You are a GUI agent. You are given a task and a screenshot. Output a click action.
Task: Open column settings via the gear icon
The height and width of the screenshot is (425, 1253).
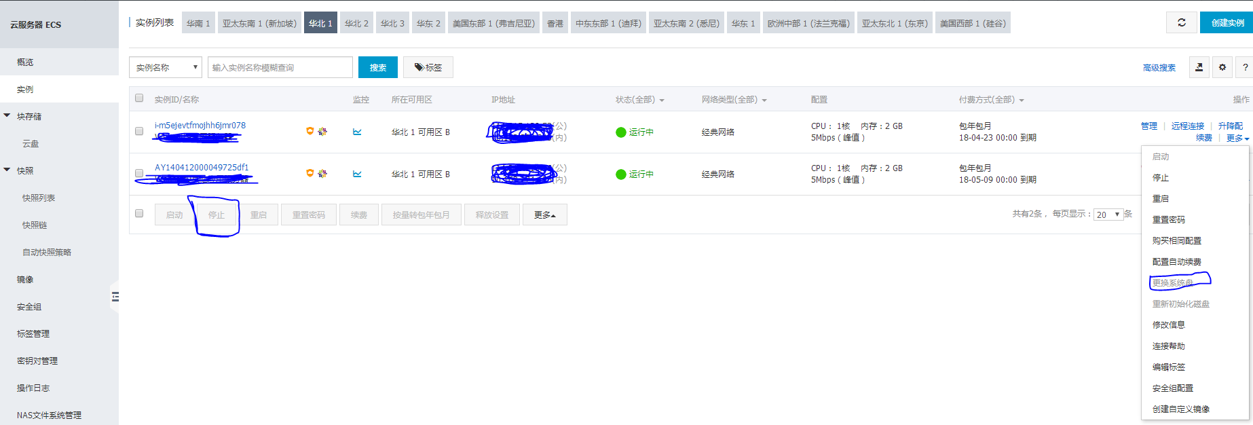tap(1222, 67)
